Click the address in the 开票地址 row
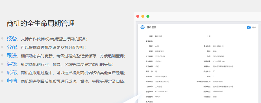Image resolution: width=261 pixels, height=103 pixels. pos(223,87)
